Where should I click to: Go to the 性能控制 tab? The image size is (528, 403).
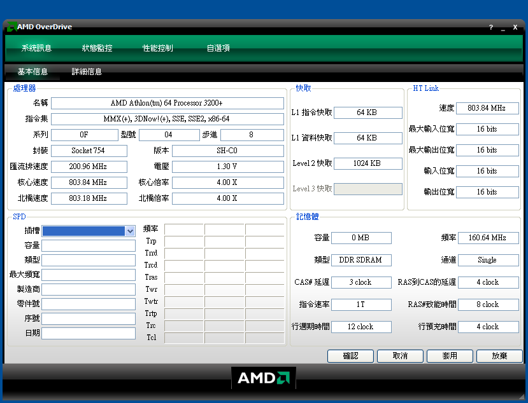click(x=157, y=48)
